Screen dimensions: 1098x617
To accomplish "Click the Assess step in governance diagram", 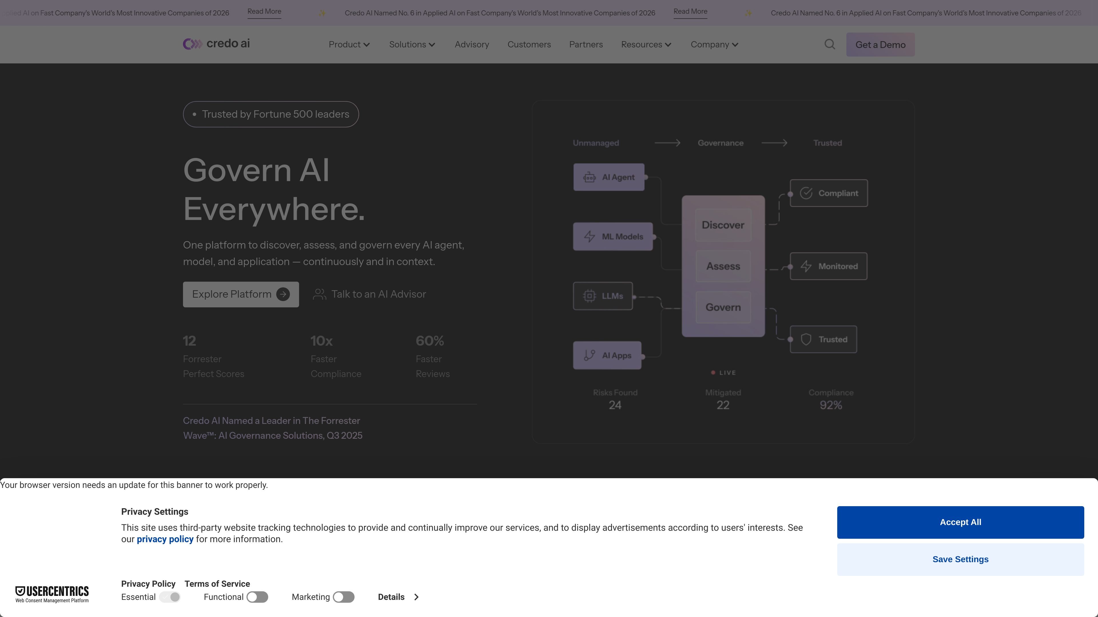I will click(723, 266).
